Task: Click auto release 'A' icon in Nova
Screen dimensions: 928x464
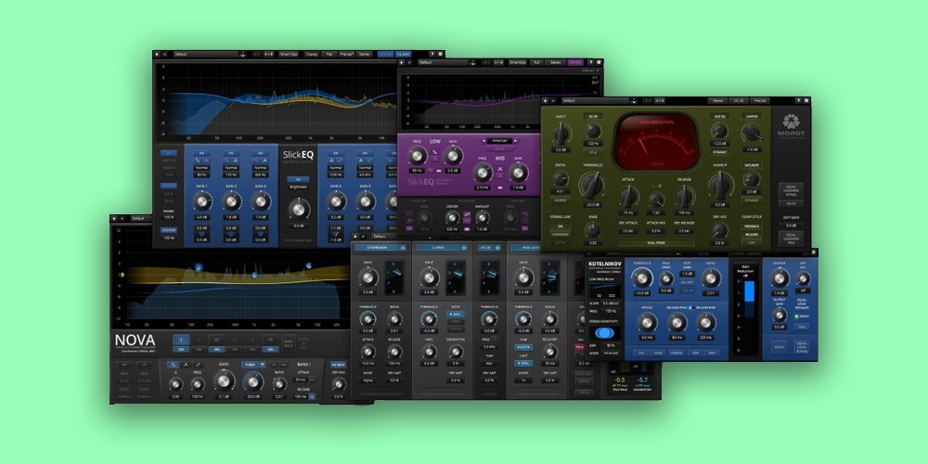Action: pos(312,396)
